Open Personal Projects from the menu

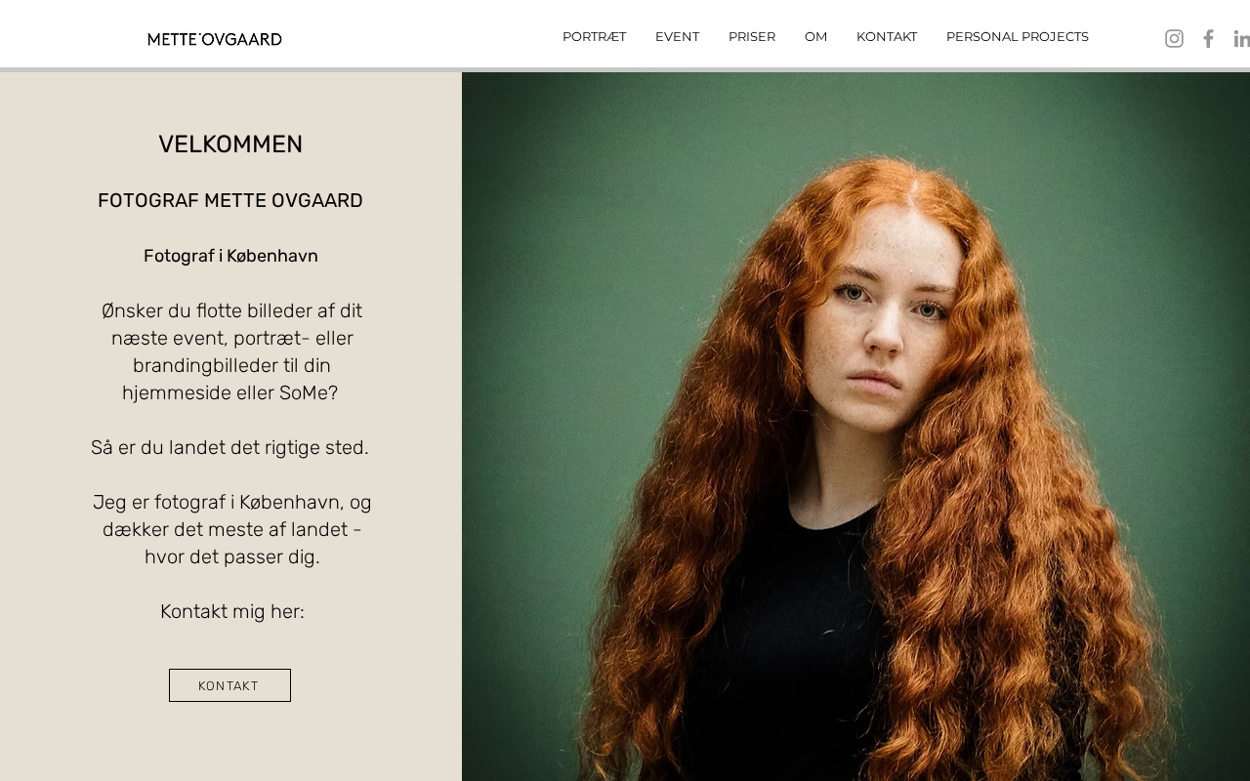(x=1018, y=37)
